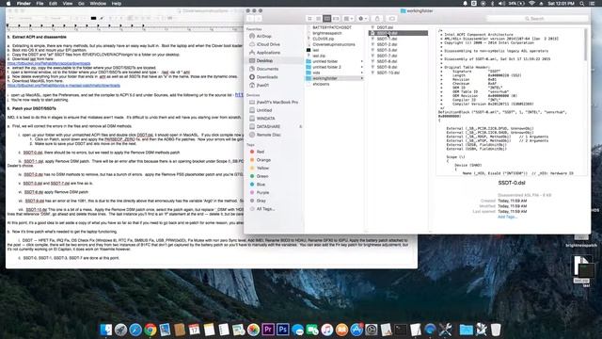The height and width of the screenshot is (339, 602).
Task: Open the Window menu
Action: [x=98, y=4]
